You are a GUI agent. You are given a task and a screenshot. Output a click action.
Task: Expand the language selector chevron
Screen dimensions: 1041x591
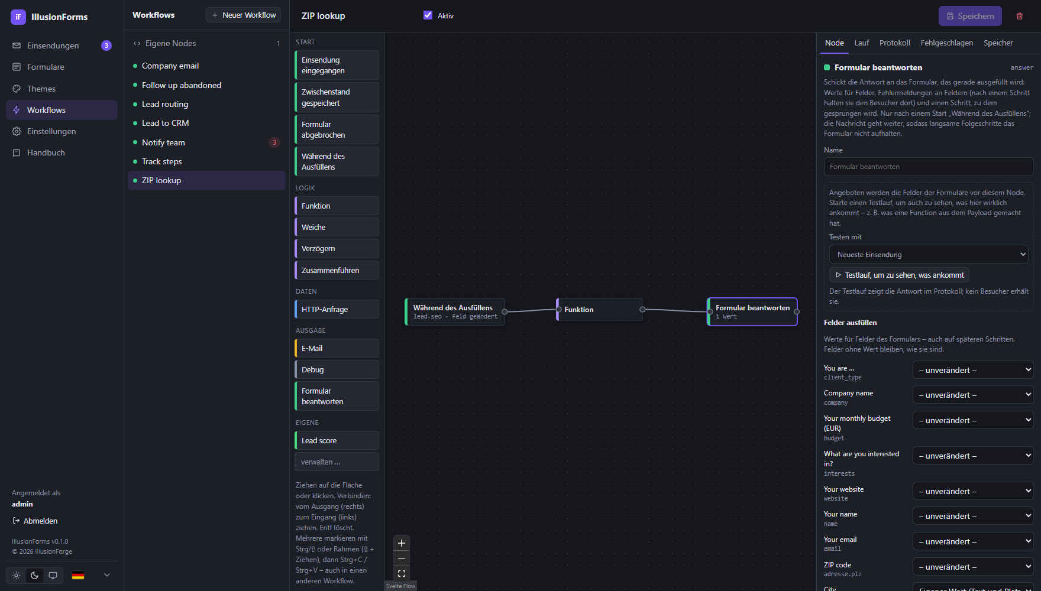tap(107, 575)
